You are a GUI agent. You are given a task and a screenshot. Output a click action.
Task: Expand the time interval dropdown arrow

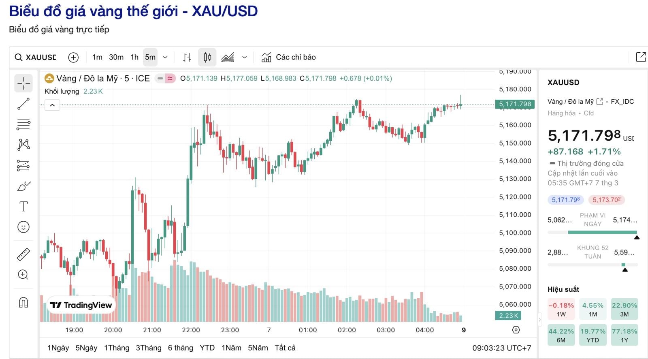click(165, 58)
